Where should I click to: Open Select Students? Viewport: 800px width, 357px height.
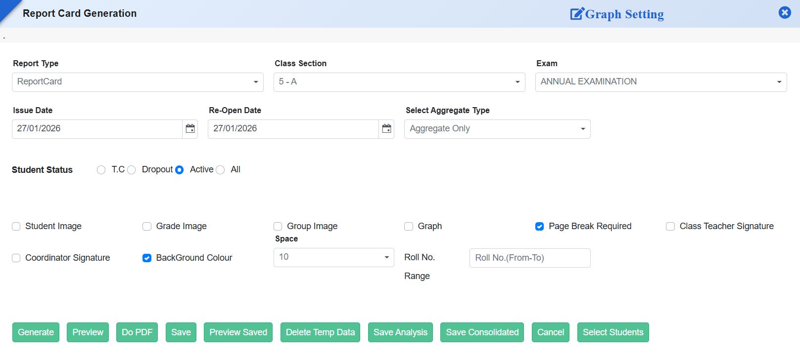pos(612,332)
